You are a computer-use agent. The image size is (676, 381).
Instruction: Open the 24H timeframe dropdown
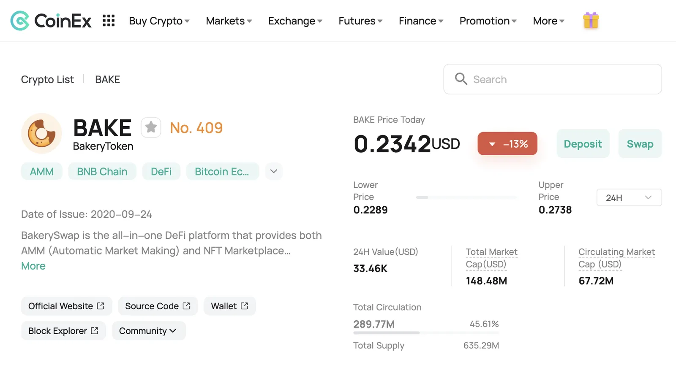pos(629,197)
